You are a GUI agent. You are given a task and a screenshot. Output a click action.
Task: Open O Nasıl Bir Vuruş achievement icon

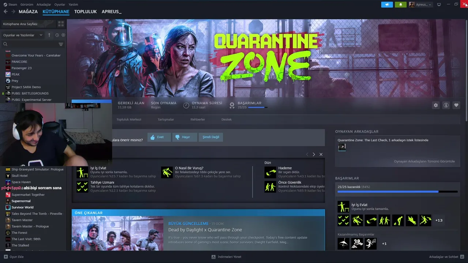point(167,172)
